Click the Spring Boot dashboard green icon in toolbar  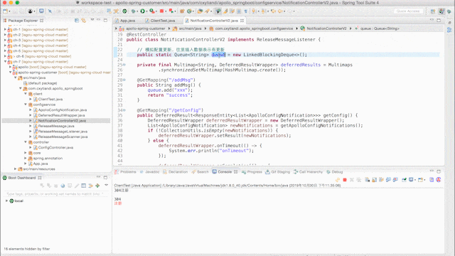point(124,11)
